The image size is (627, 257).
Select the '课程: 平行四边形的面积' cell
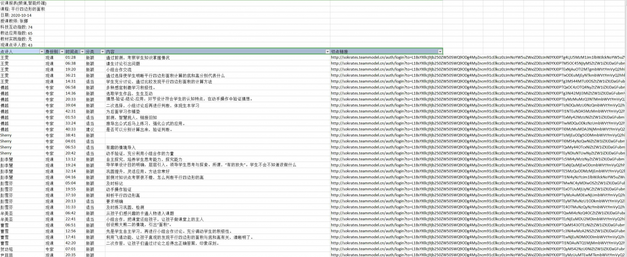[22, 9]
